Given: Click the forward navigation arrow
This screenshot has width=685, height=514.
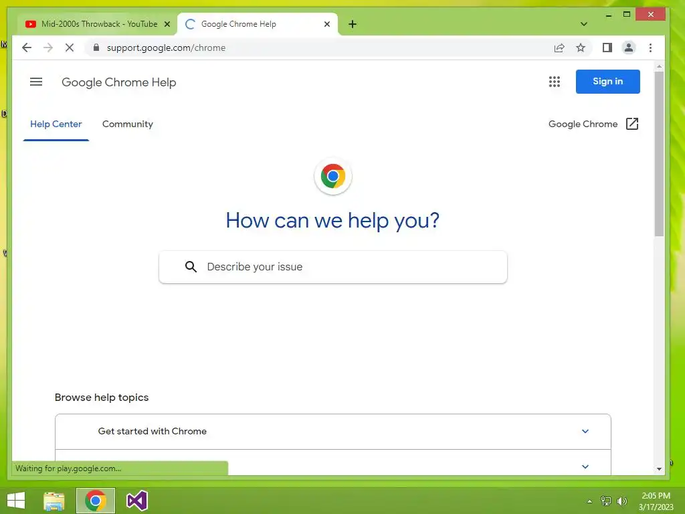Looking at the screenshot, I should [x=48, y=48].
